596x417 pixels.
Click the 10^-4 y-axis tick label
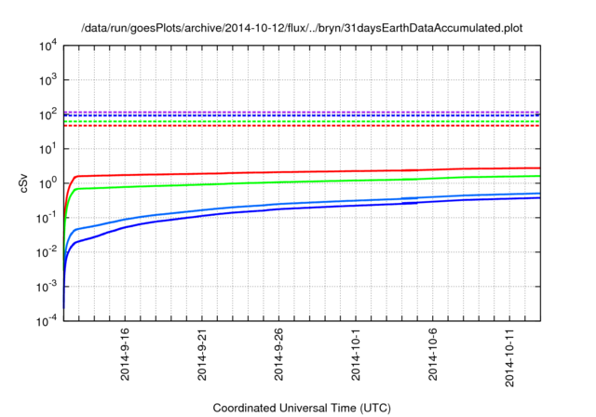(47, 321)
